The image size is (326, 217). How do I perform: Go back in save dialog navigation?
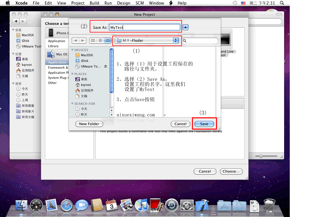click(x=75, y=40)
